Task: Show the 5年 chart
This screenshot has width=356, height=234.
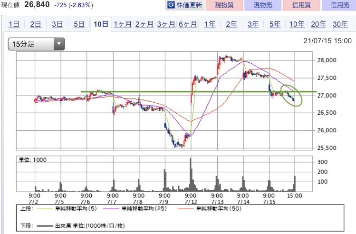Action: tap(275, 24)
